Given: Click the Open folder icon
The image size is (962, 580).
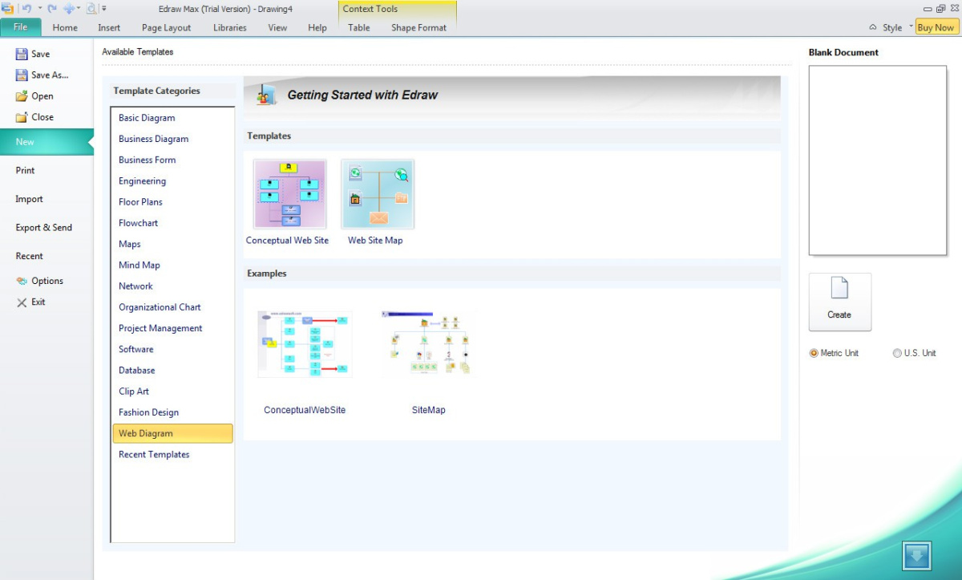Looking at the screenshot, I should click(x=22, y=95).
